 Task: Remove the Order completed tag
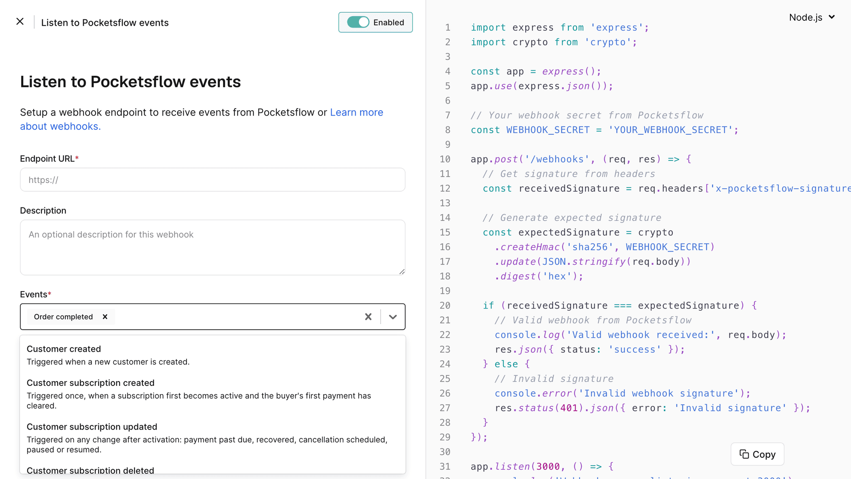(105, 317)
